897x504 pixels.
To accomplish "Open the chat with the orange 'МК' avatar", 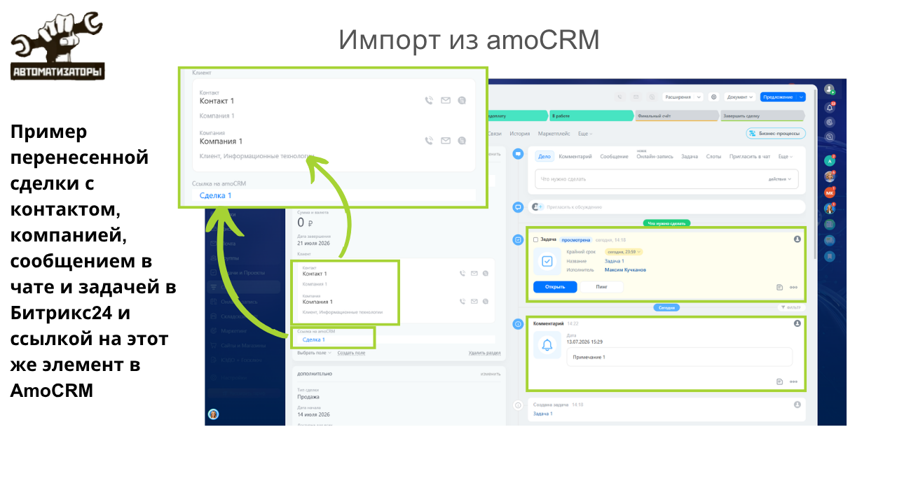I will point(830,192).
